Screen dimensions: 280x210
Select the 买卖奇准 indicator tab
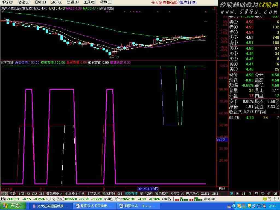(131, 194)
